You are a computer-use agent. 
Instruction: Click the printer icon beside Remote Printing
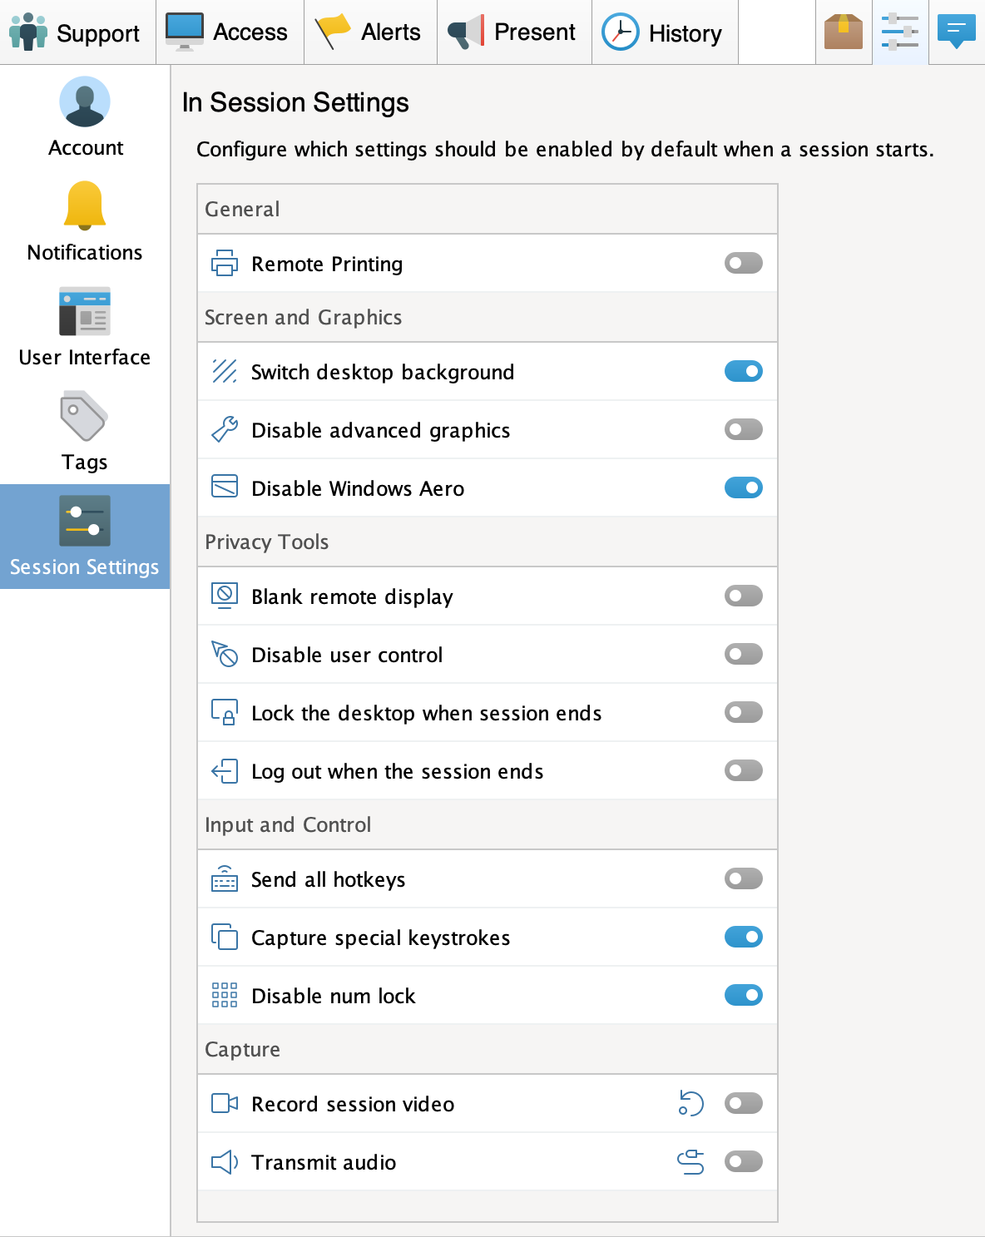pos(225,263)
